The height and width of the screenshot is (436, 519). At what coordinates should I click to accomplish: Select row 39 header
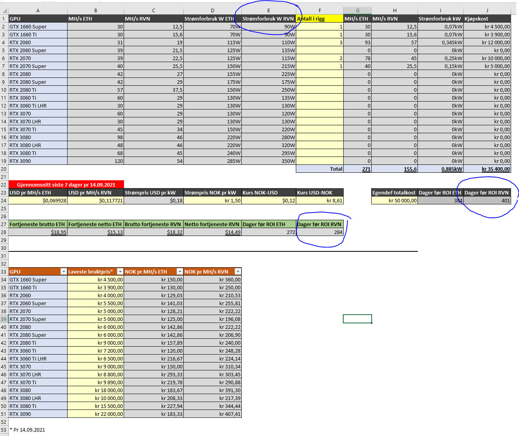point(4,319)
